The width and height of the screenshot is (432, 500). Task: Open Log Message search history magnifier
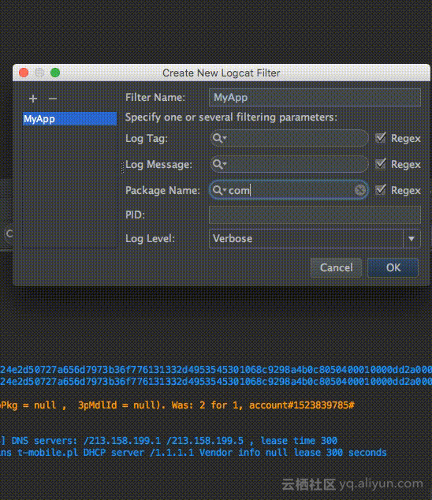click(219, 164)
